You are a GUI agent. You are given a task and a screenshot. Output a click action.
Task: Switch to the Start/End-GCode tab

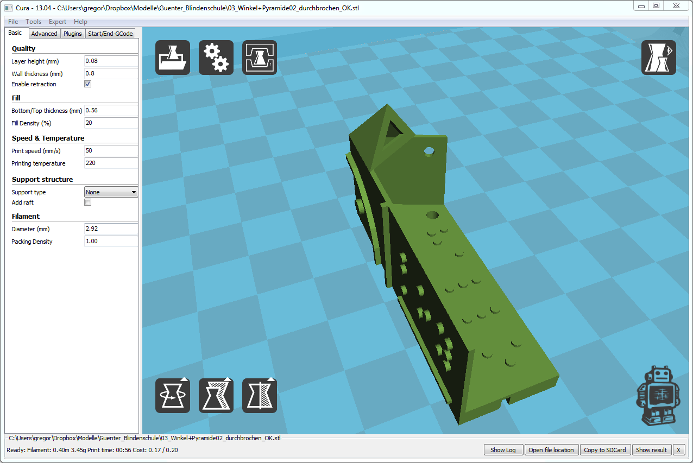click(x=110, y=34)
